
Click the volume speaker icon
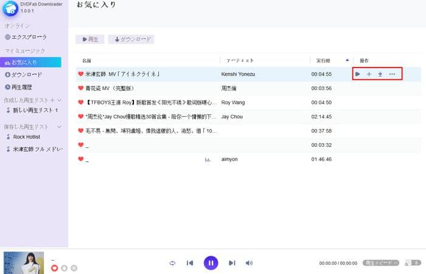[249, 263]
